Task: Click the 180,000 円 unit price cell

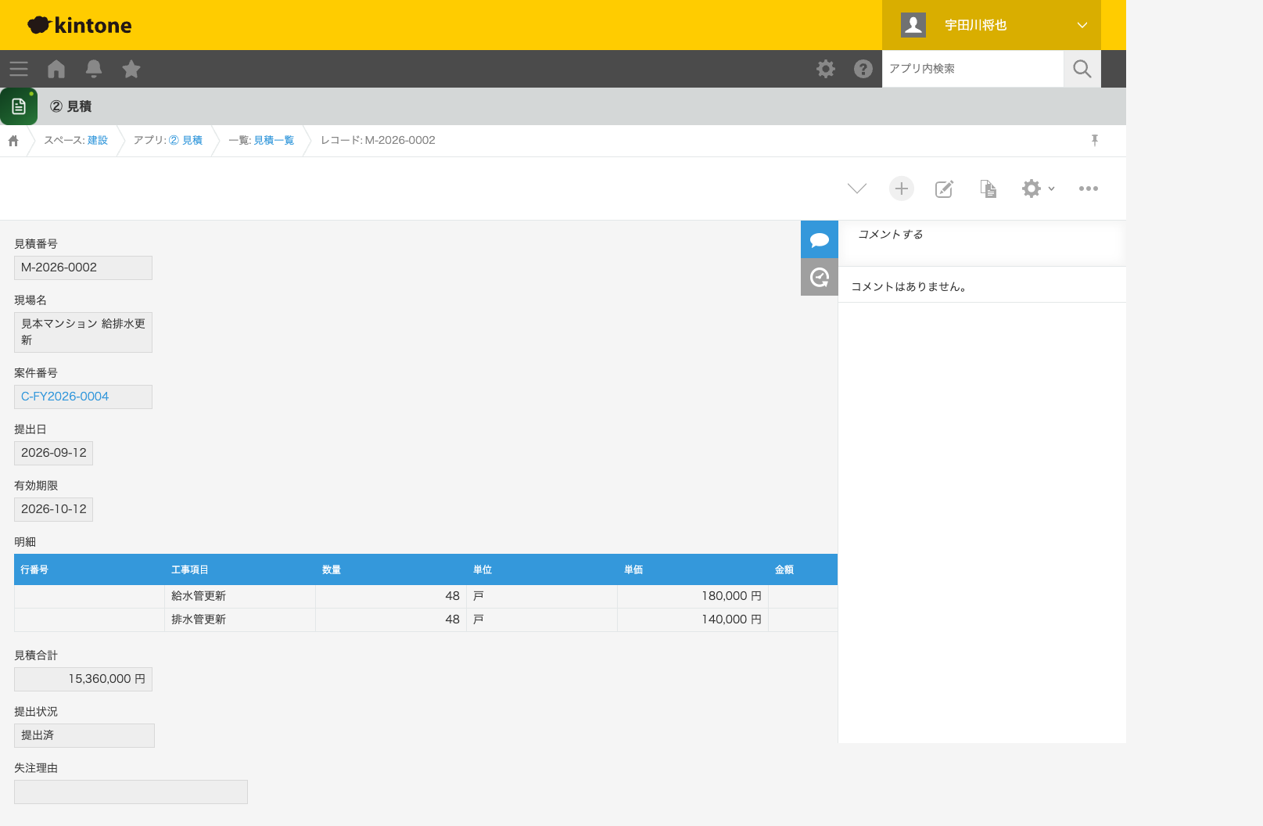Action: 693,596
